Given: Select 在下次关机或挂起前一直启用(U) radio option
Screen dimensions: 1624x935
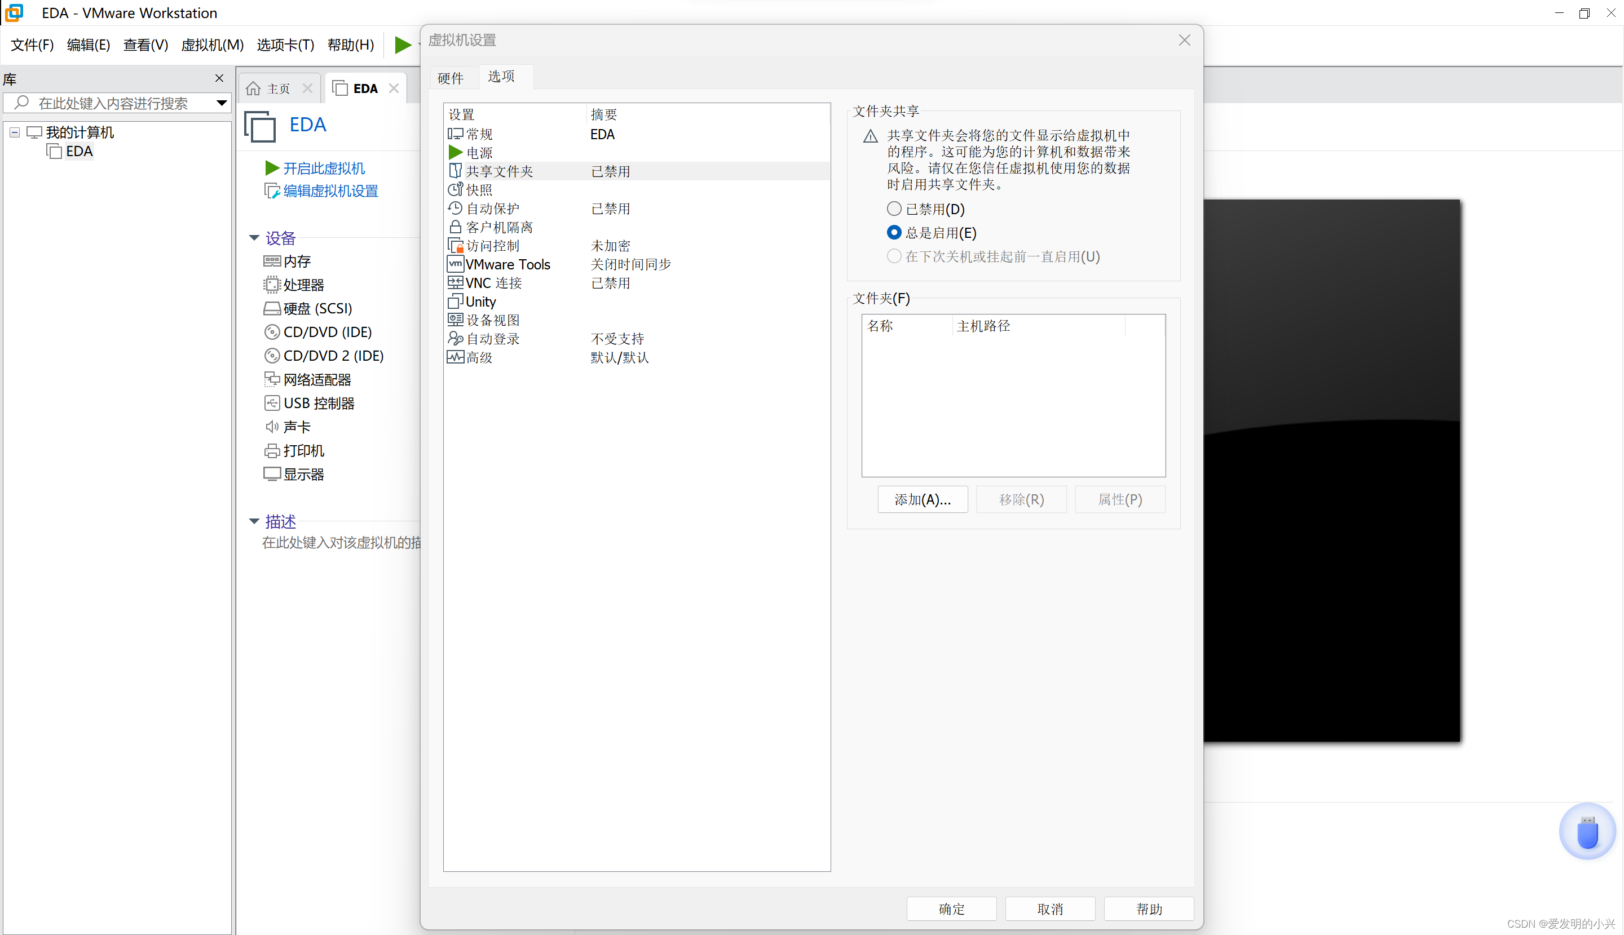Looking at the screenshot, I should 894,256.
